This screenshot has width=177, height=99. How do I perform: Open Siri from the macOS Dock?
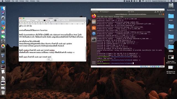coord(3,13)
